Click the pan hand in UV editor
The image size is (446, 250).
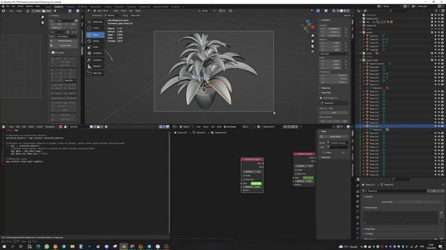point(43,22)
